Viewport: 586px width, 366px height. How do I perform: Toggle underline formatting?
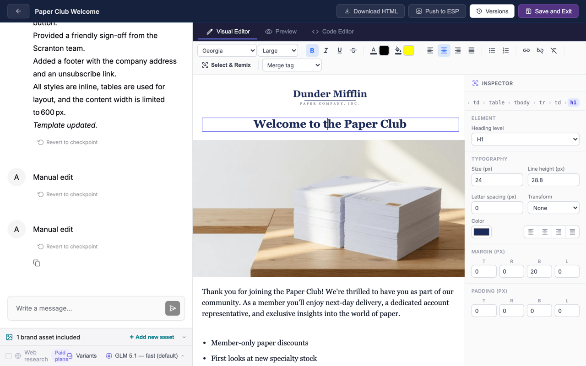click(x=340, y=50)
